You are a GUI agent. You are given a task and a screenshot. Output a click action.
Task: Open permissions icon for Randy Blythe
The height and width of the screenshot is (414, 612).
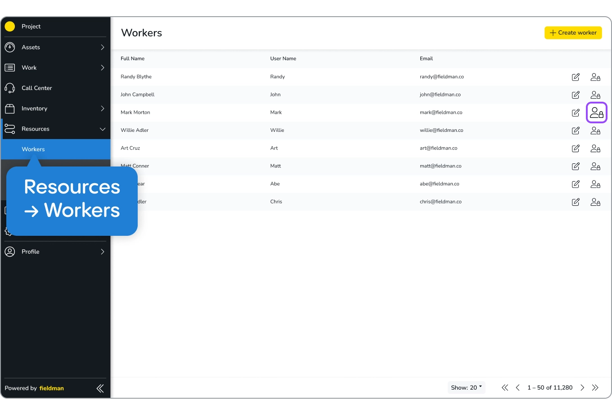595,77
